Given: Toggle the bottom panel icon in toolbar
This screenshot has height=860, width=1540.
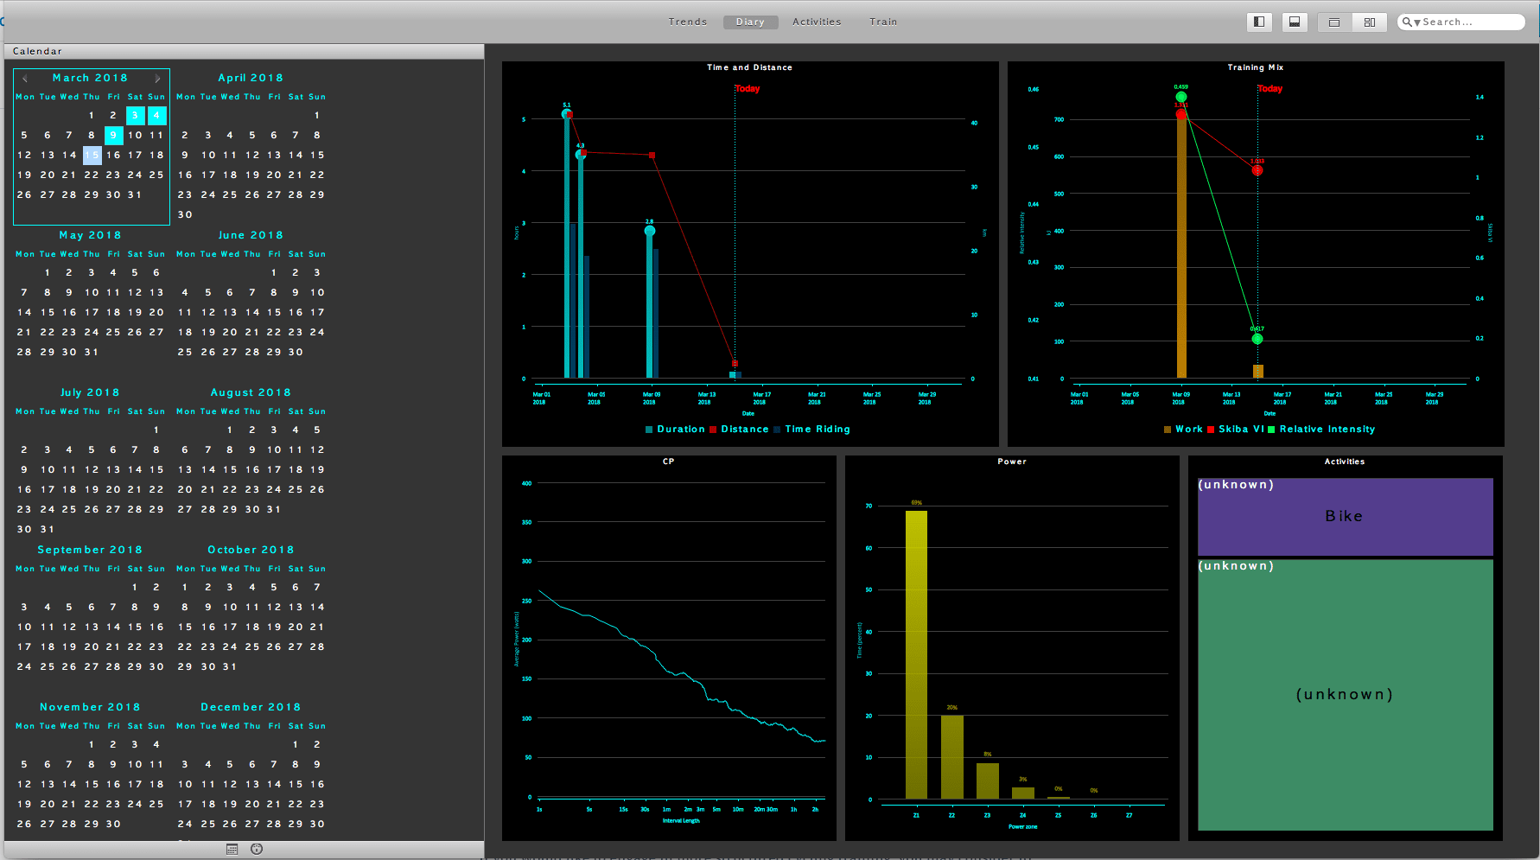Looking at the screenshot, I should [1295, 22].
